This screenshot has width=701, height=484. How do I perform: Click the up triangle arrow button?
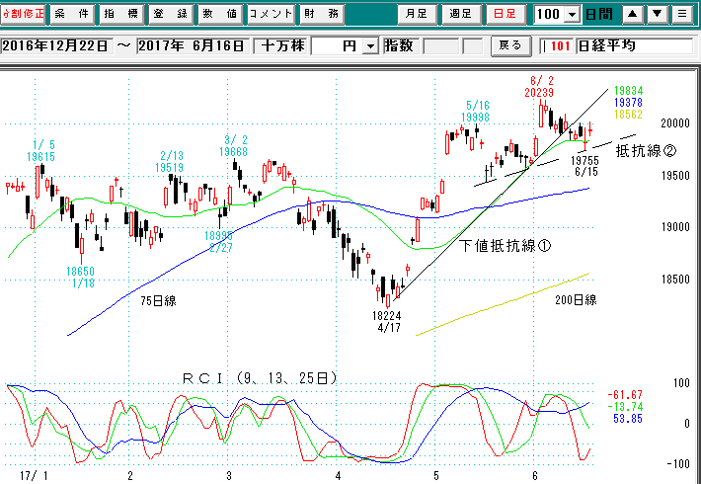(x=633, y=15)
